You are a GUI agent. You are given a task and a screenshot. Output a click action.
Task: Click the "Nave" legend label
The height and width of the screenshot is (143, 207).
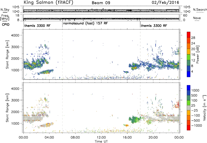[x=197, y=18]
